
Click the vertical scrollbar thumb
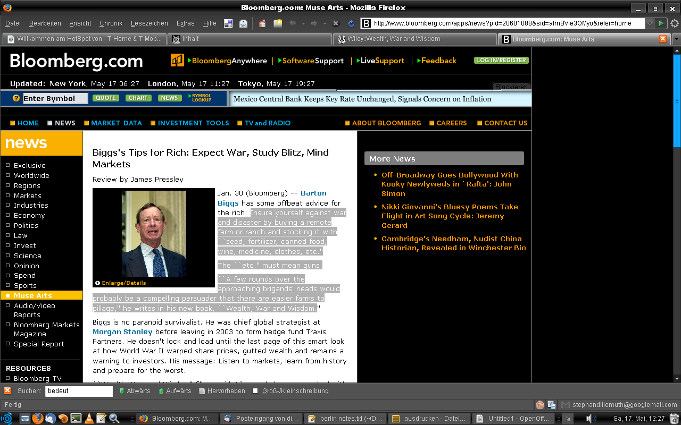[x=677, y=100]
